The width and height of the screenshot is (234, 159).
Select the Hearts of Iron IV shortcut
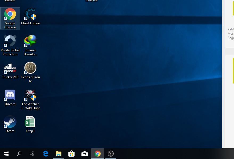click(30, 72)
